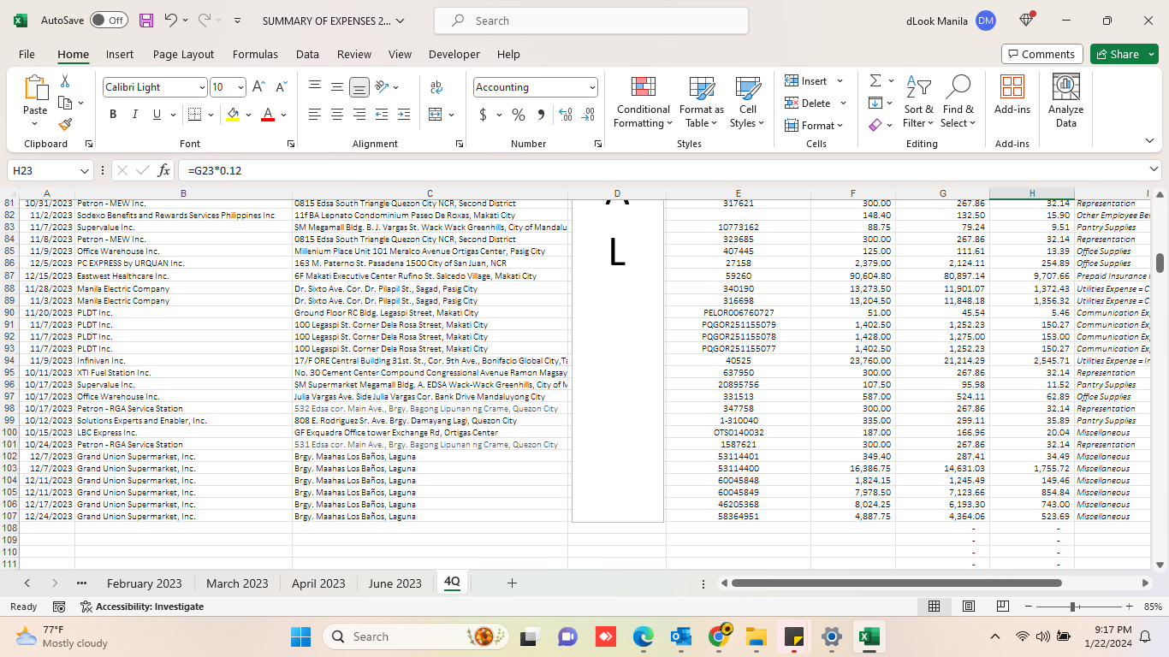The width and height of the screenshot is (1169, 657).
Task: Click the Undo icon
Action: click(170, 21)
